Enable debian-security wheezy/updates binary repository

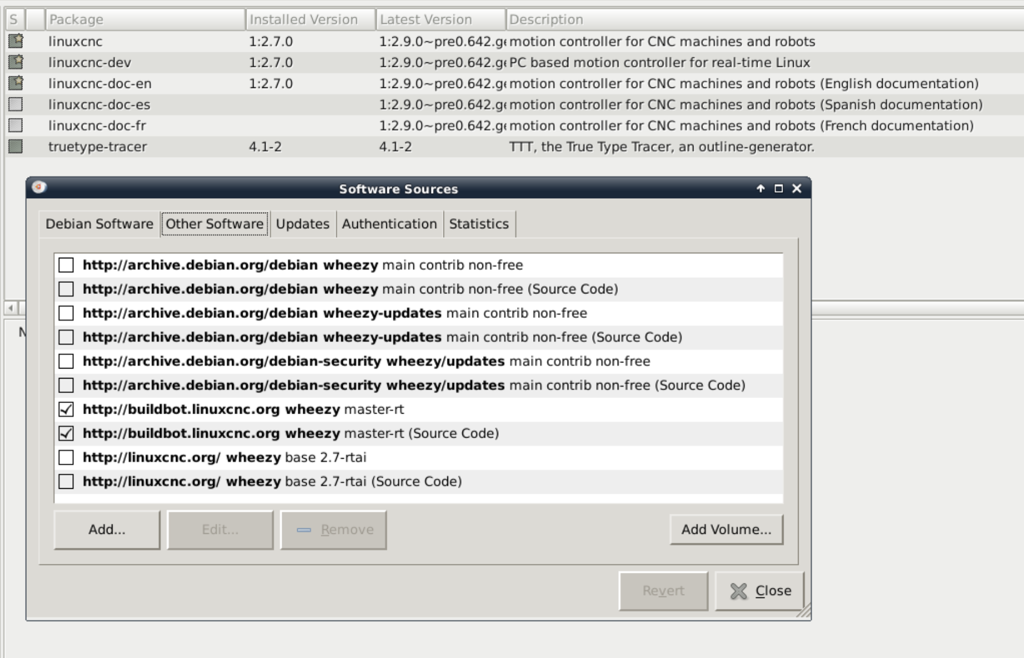(66, 361)
